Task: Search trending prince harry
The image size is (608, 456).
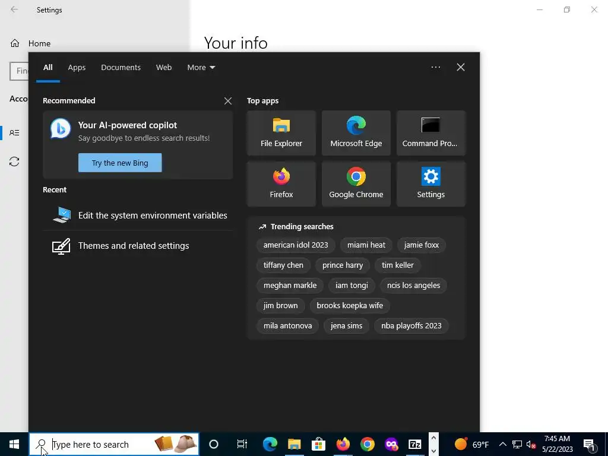Action: (343, 265)
